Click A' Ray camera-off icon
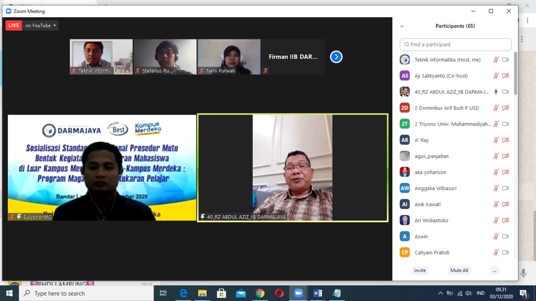Image resolution: width=536 pixels, height=301 pixels. click(x=505, y=140)
